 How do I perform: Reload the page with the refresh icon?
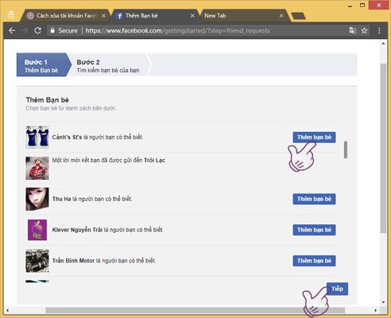(x=37, y=30)
